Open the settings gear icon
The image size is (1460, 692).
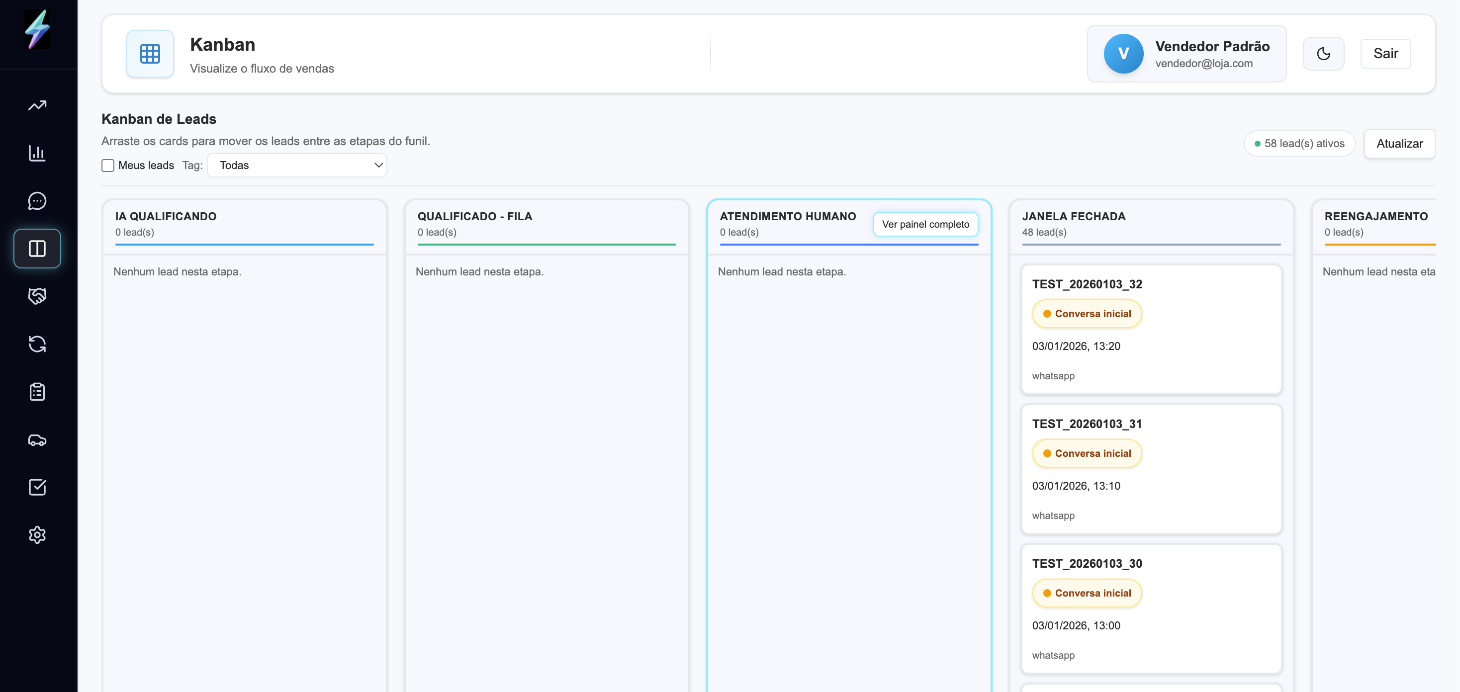[37, 534]
